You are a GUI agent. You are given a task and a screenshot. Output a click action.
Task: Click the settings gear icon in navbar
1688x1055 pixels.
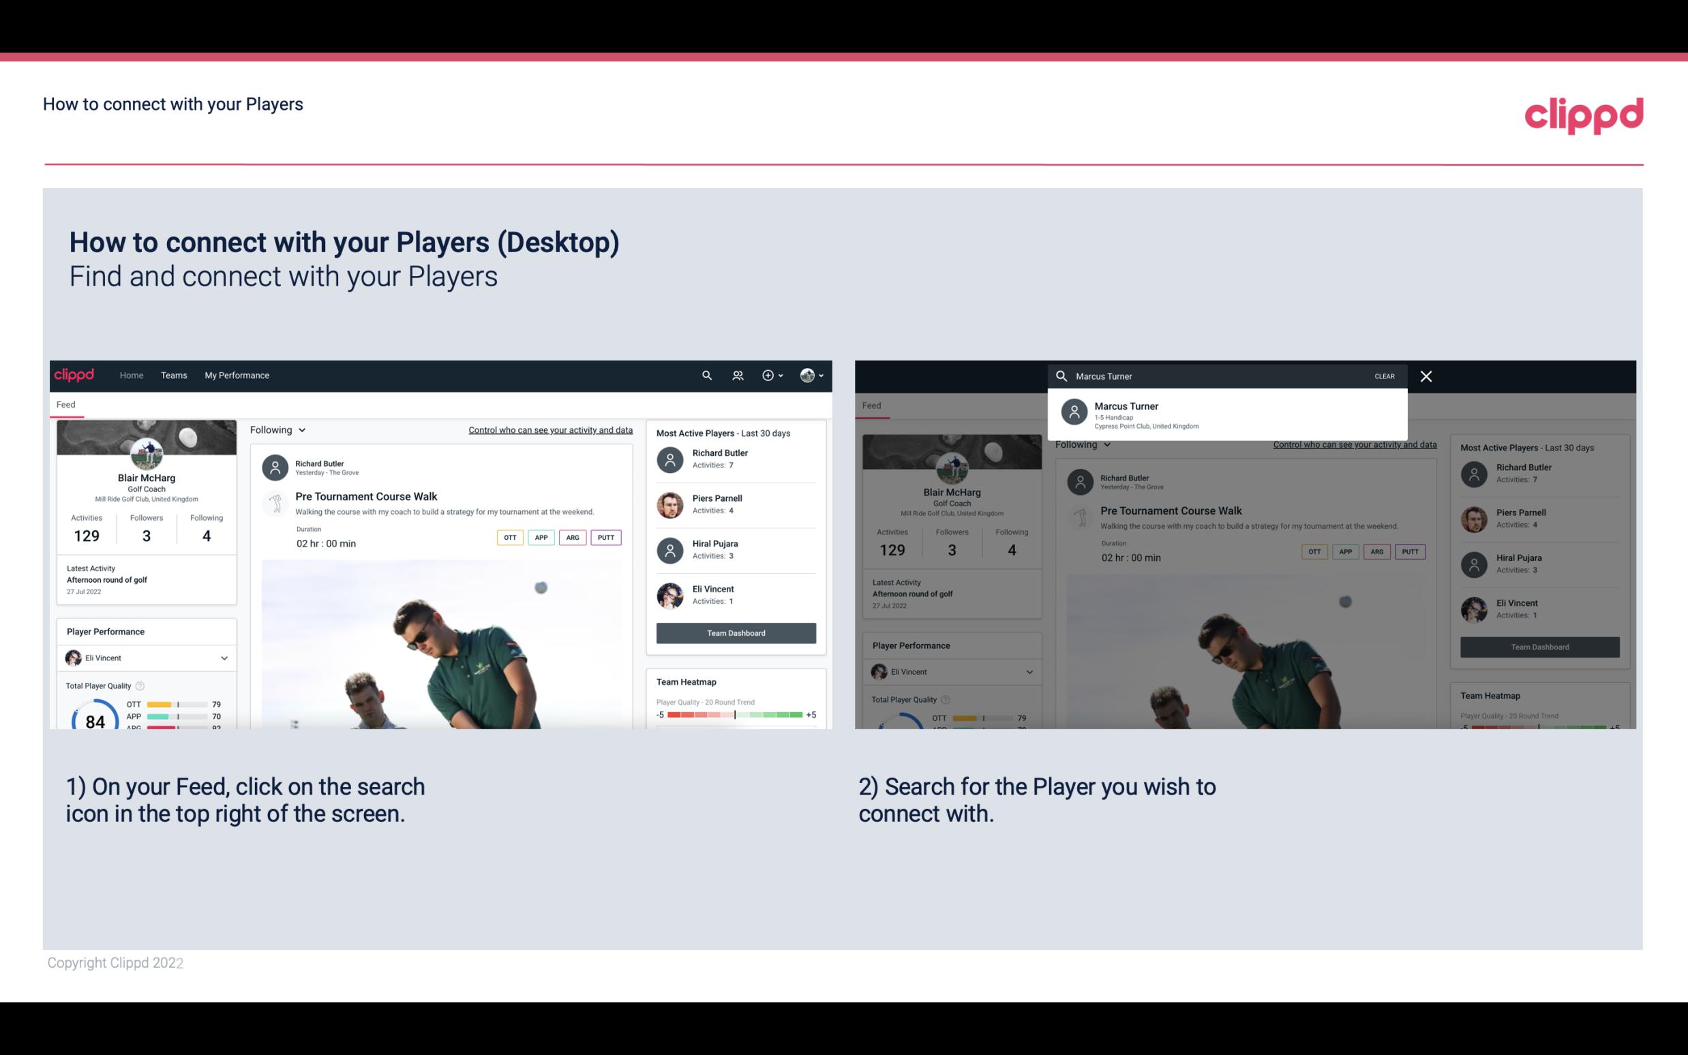767,376
